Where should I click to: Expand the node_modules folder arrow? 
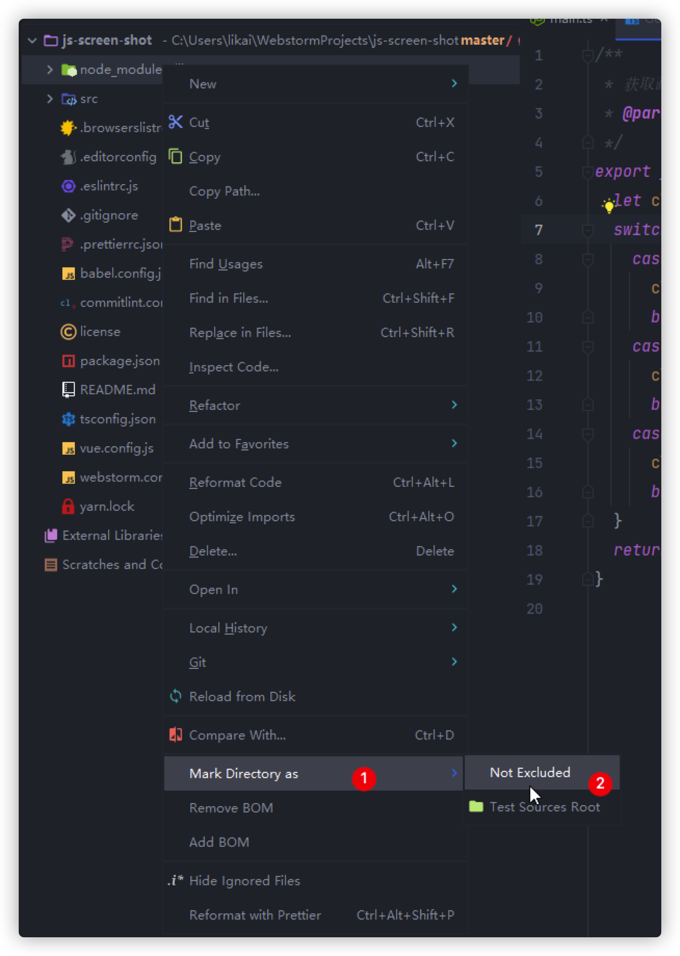(50, 69)
